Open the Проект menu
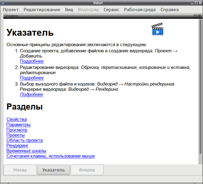This screenshot has width=203, height=184. (x=11, y=10)
